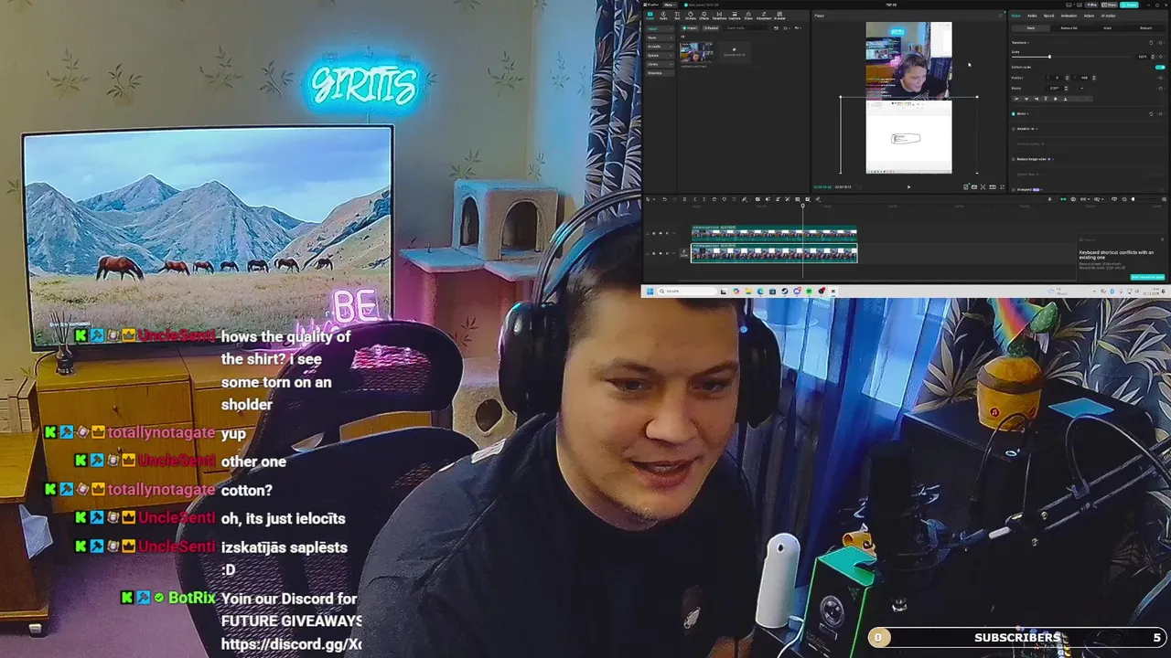Image resolution: width=1171 pixels, height=658 pixels.
Task: Click the Split clip icon in timeline toolbar
Action: tap(684, 199)
